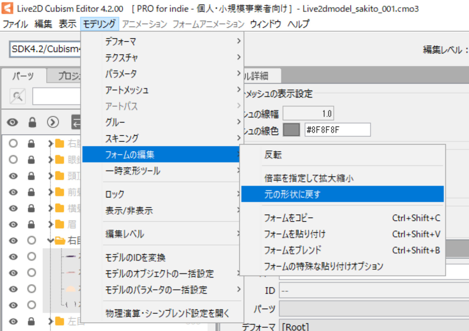The image size is (469, 331).
Task: Expand the 左目 folder in parts tree
Action: [x=51, y=321]
